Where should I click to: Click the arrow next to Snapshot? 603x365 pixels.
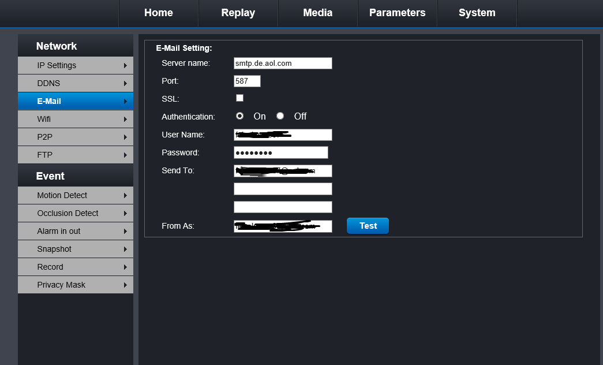125,249
